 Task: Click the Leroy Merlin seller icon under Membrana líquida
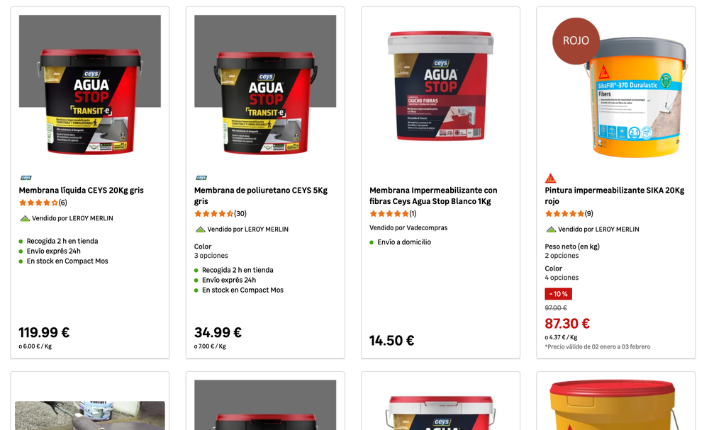pos(25,219)
